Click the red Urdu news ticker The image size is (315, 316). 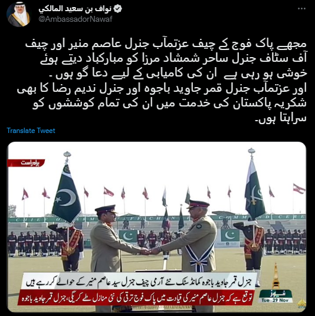(136, 297)
